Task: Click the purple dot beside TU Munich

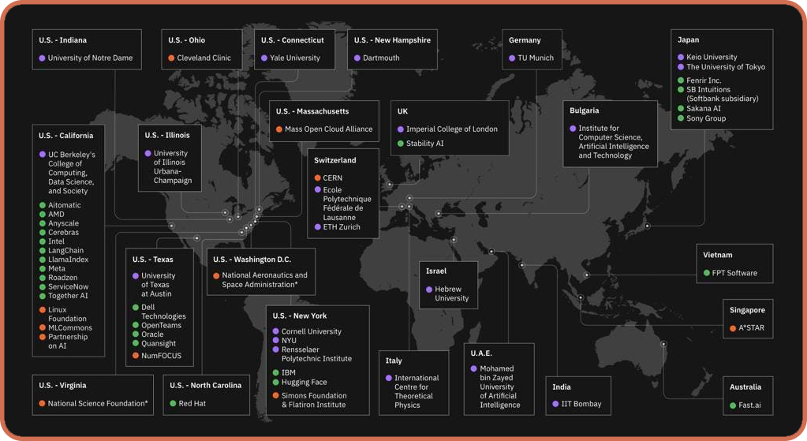Action: [x=512, y=58]
